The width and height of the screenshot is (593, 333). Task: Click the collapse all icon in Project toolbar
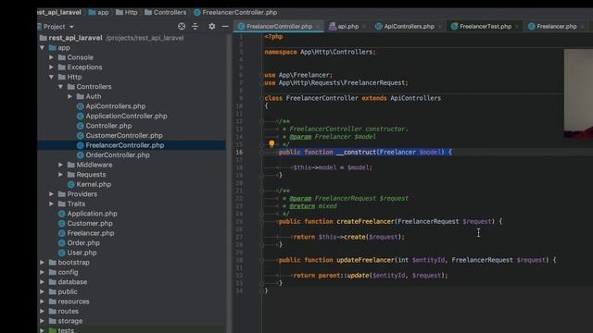click(196, 27)
